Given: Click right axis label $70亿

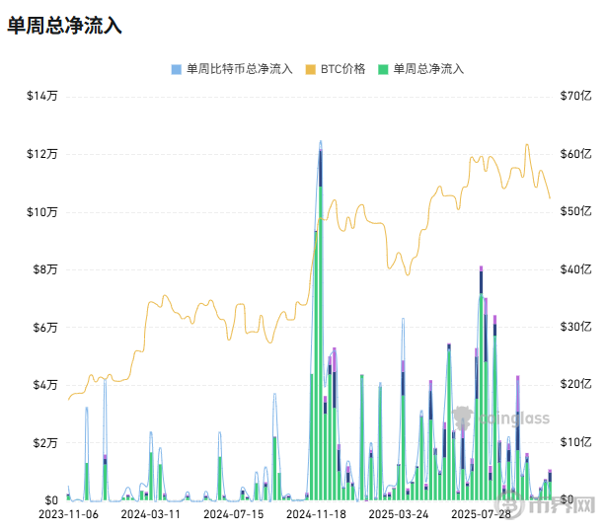Looking at the screenshot, I should click(x=575, y=96).
